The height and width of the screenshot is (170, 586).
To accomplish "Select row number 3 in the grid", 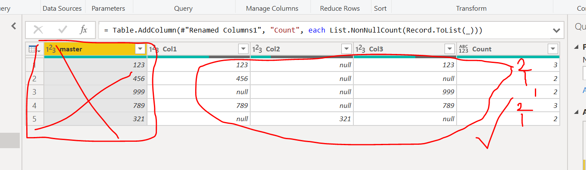I will [x=34, y=92].
